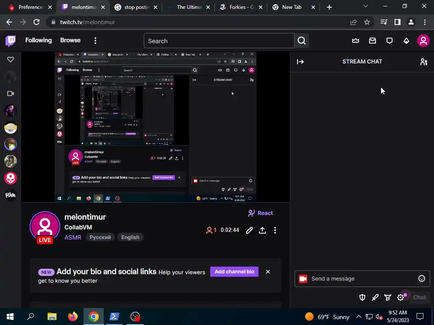The image size is (434, 325).
Task: Bookmark this page with the star icon
Action: pos(367,22)
